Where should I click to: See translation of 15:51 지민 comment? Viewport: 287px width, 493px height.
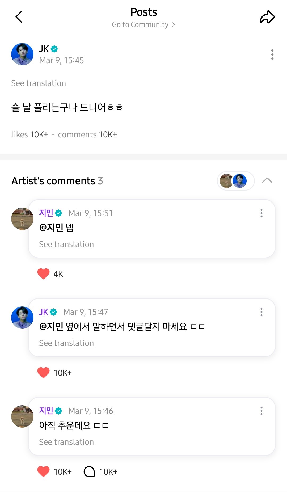[x=66, y=244]
